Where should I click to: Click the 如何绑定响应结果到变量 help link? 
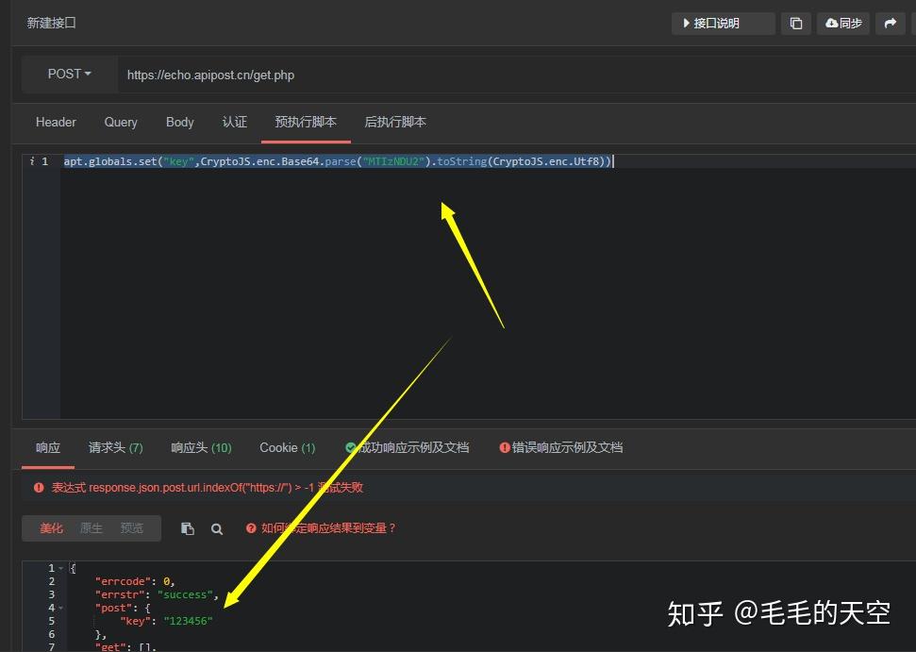pyautogui.click(x=328, y=528)
